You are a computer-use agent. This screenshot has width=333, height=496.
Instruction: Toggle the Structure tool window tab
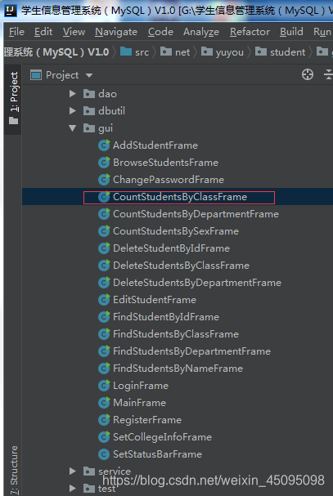pos(13,469)
